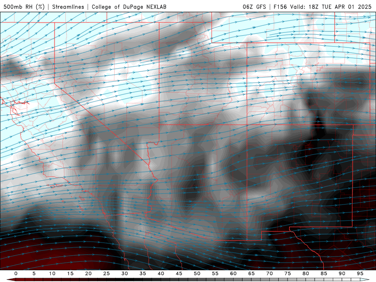Viewport: 376px width, 282px height.
Task: Click the 'Streamlines' label in header
Action: [x=68, y=7]
